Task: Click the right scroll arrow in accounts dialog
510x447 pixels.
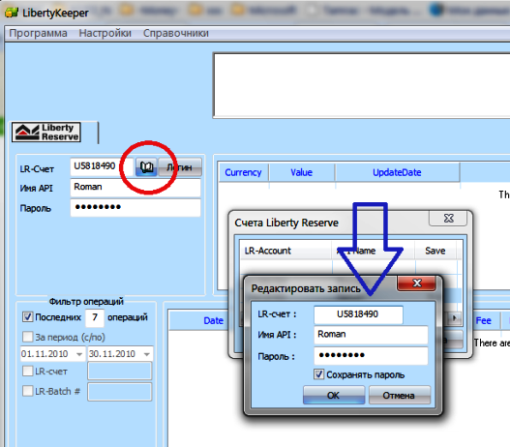Action: (455, 318)
